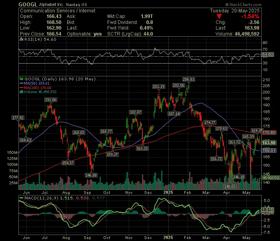Click the 202.06 price label
Image resolution: width=280 pixels, height=241 pixels.
(x=178, y=86)
